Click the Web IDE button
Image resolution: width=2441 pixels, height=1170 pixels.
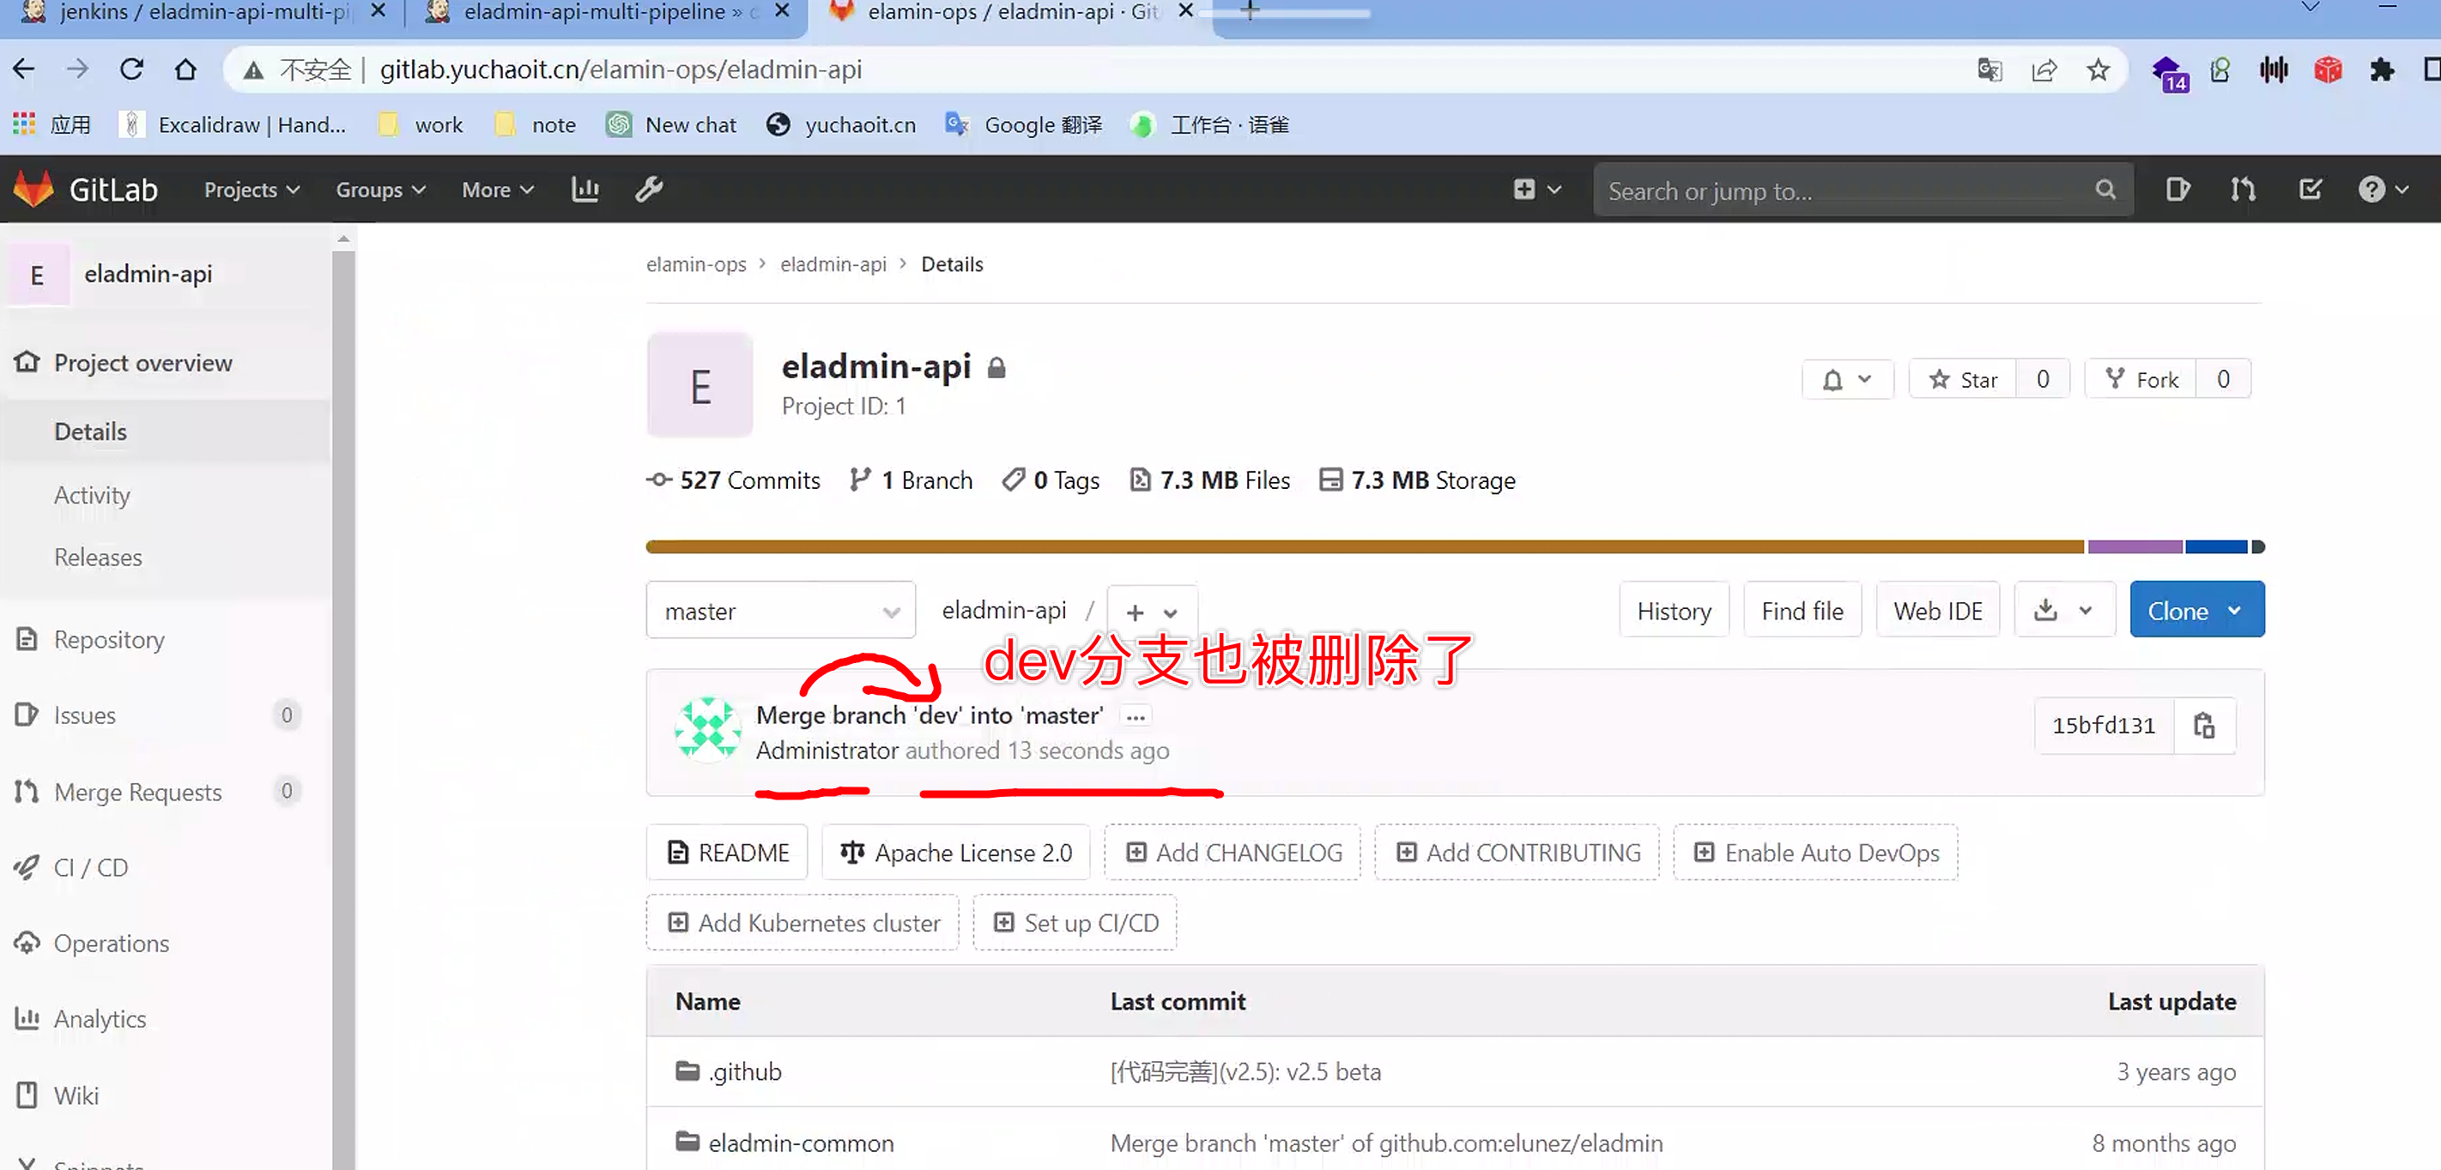coord(1937,611)
